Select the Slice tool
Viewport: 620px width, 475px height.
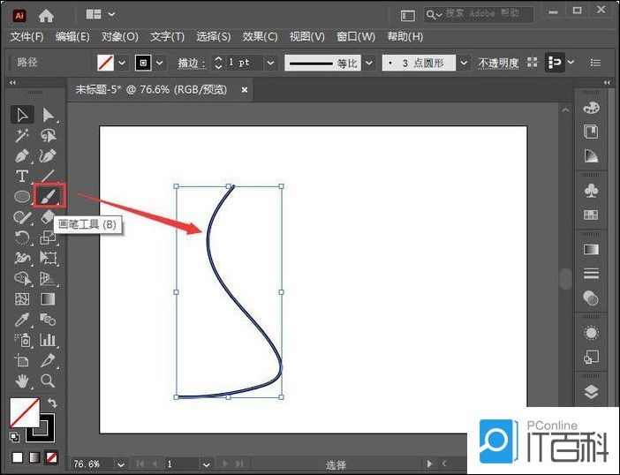(x=48, y=360)
